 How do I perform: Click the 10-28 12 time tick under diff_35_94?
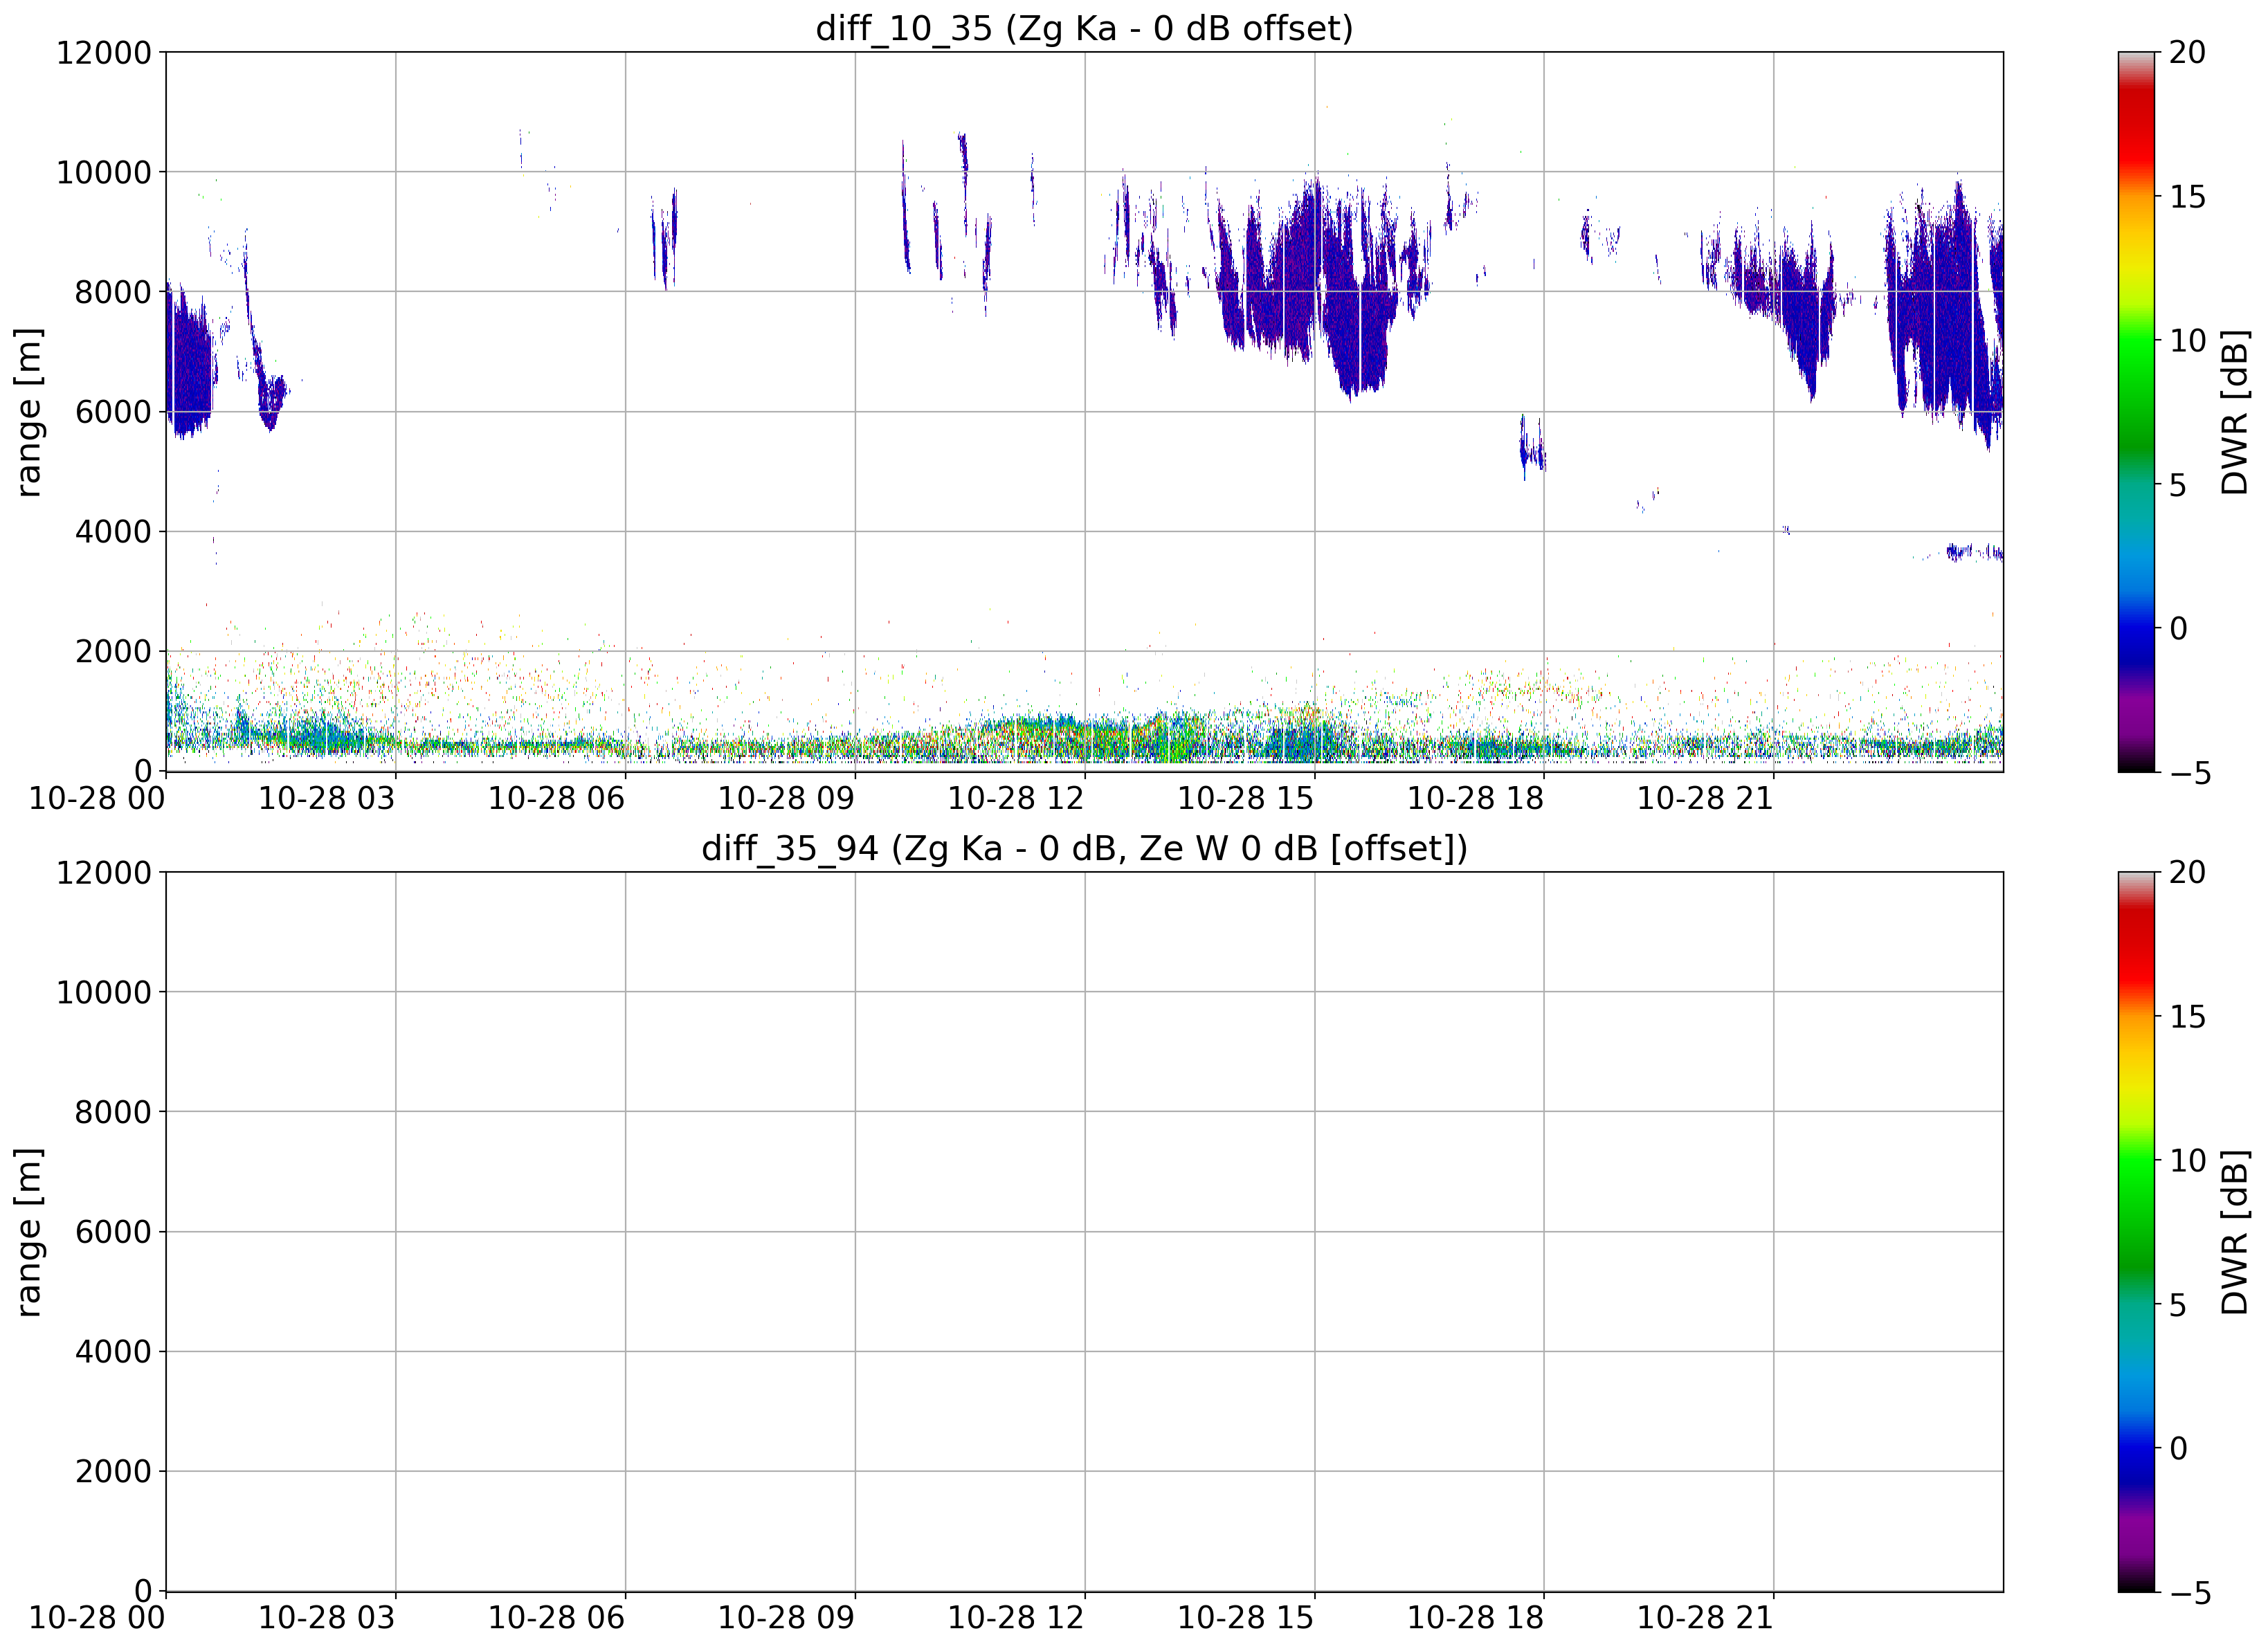pos(1016,1618)
